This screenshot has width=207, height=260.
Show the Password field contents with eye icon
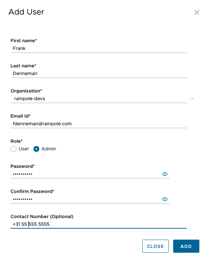pyautogui.click(x=164, y=174)
